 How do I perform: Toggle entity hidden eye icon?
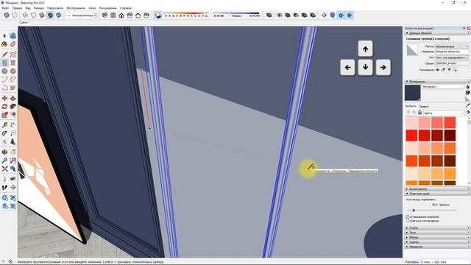[x=438, y=70]
